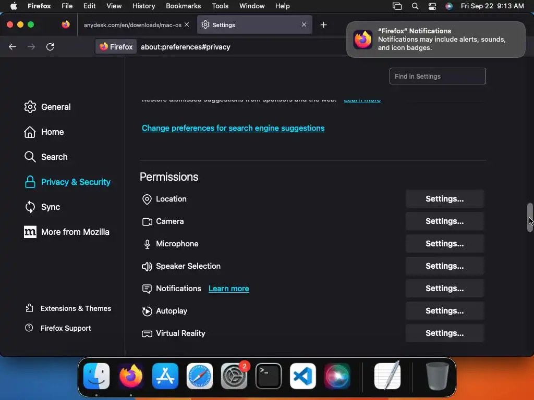Click the Virtual Reality headset icon
Image resolution: width=534 pixels, height=400 pixels.
tap(147, 334)
